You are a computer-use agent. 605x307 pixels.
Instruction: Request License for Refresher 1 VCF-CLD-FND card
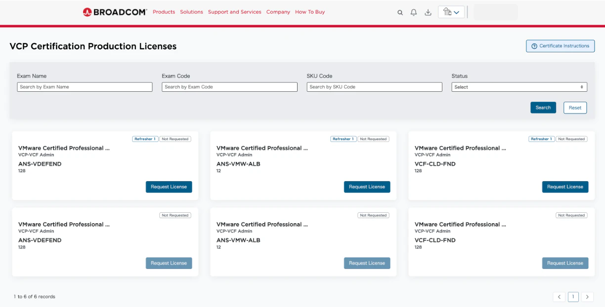click(x=565, y=187)
